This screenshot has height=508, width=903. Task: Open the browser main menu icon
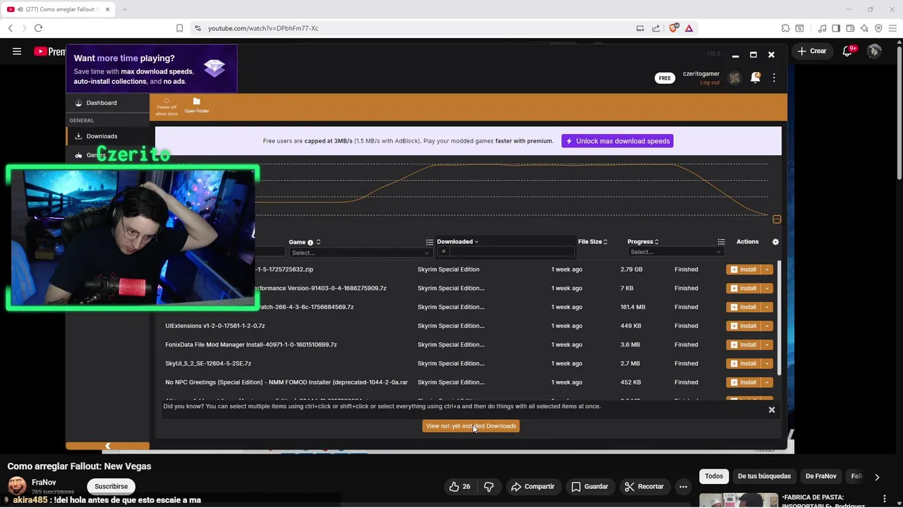(892, 28)
